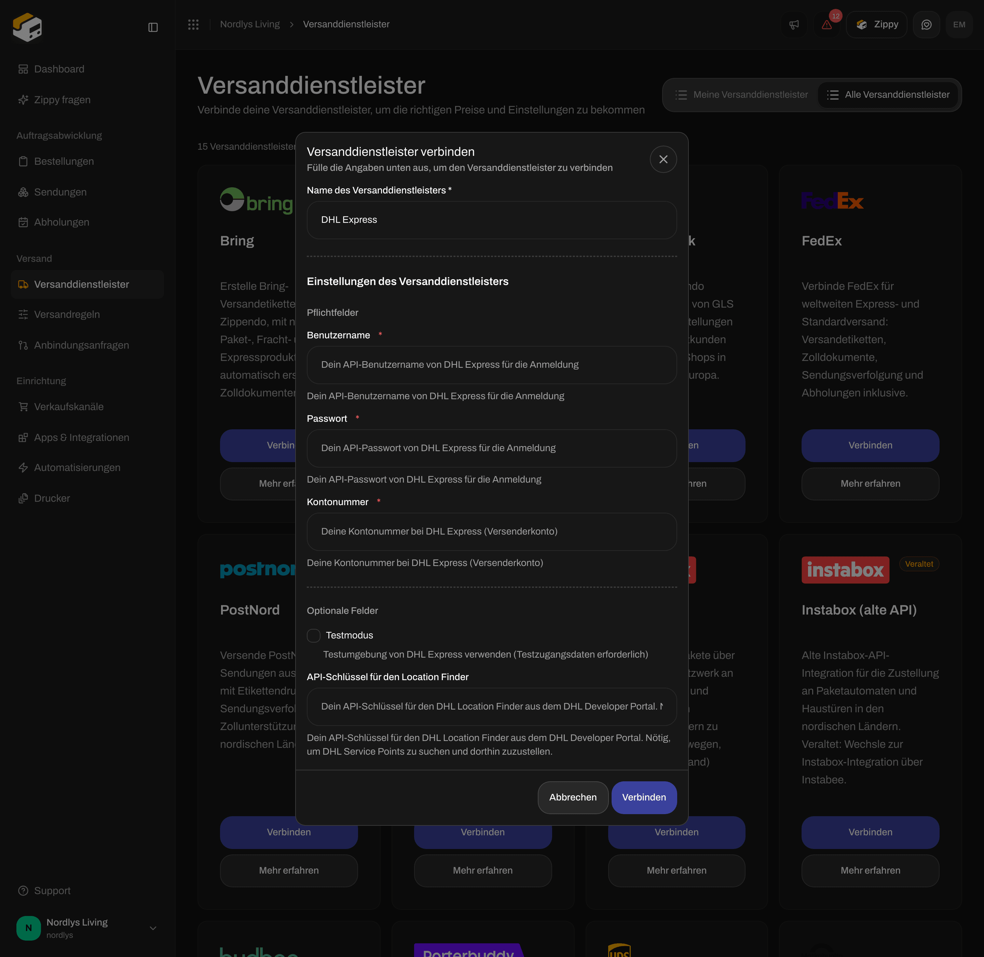Screen dimensions: 984x957
Task: Open Verkaufskanäle page
Action: tap(87, 407)
